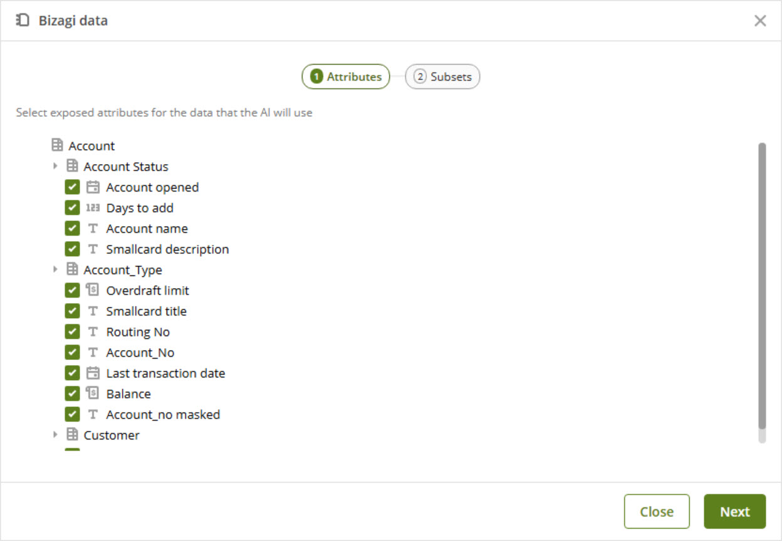Uncheck the Smallcard description checkbox
The image size is (782, 541).
coord(73,249)
